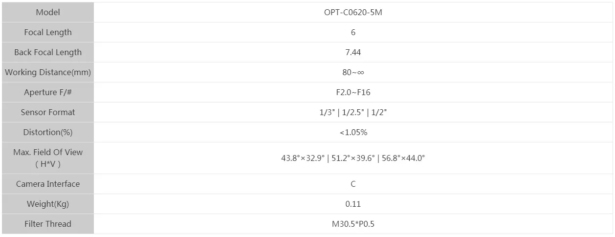Viewport: 615px width, 237px height.
Task: Select the 7.44 back focal value
Action: click(x=353, y=52)
